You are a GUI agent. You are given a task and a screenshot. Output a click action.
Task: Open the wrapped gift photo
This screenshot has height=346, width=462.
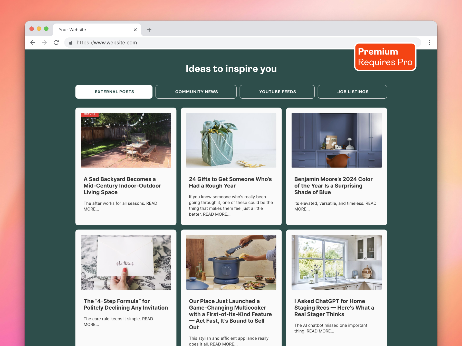click(231, 140)
